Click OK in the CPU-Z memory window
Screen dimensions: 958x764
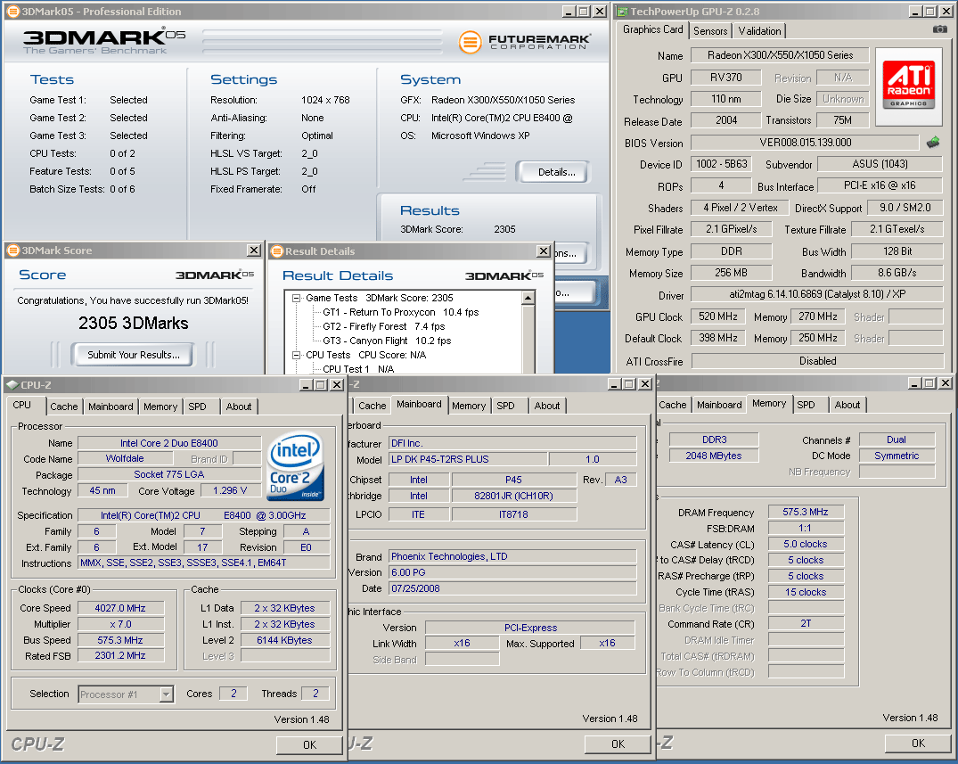pyautogui.click(x=918, y=743)
